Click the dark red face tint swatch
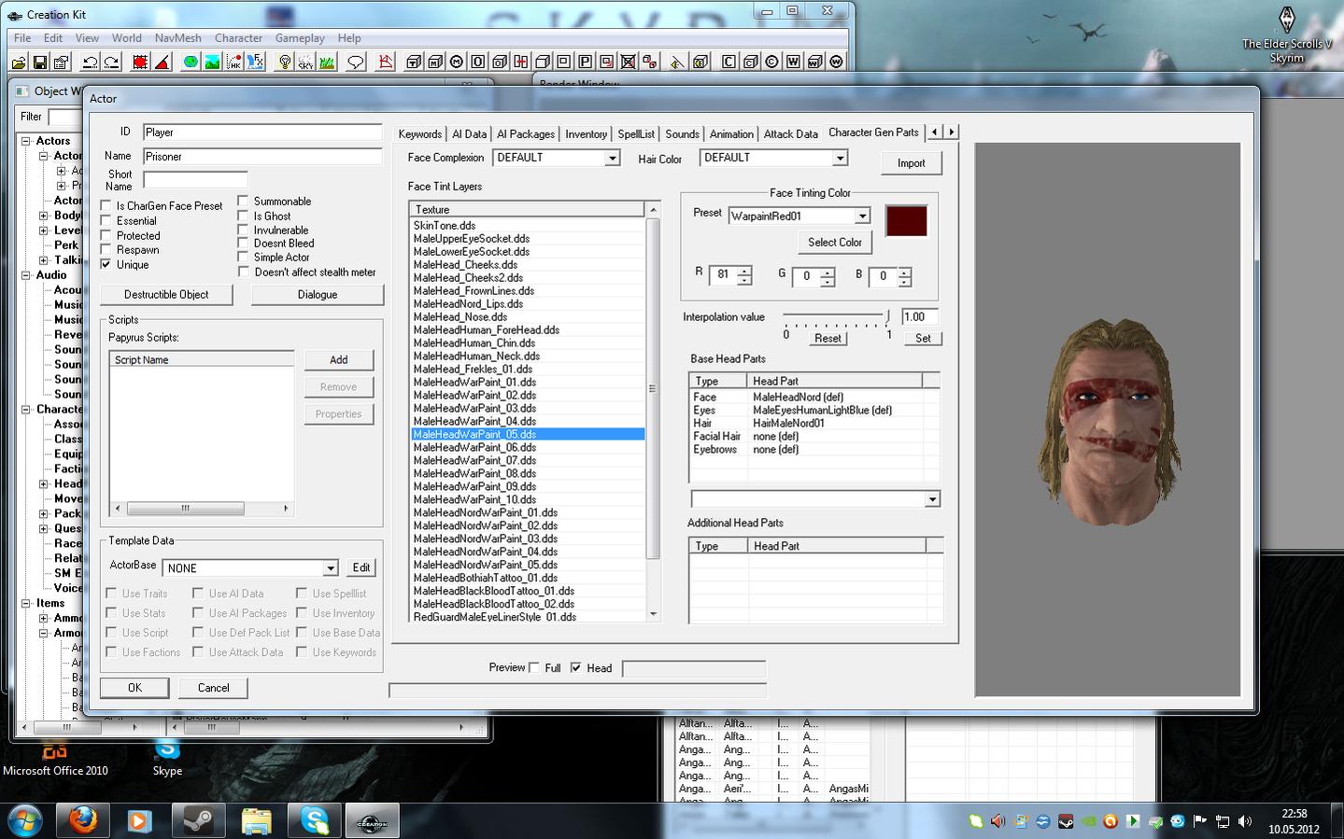This screenshot has height=839, width=1344. tap(906, 222)
